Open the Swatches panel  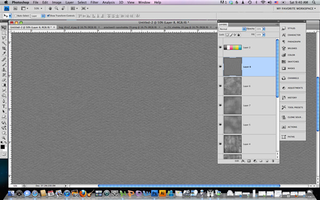[x=291, y=62]
